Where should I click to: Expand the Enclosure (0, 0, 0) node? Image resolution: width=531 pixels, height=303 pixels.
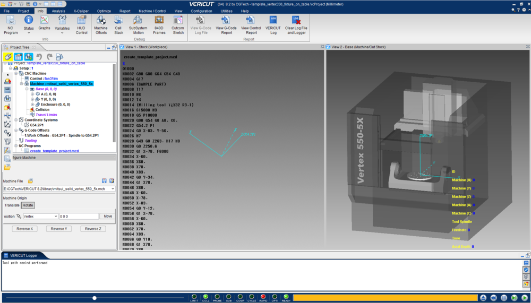32,105
